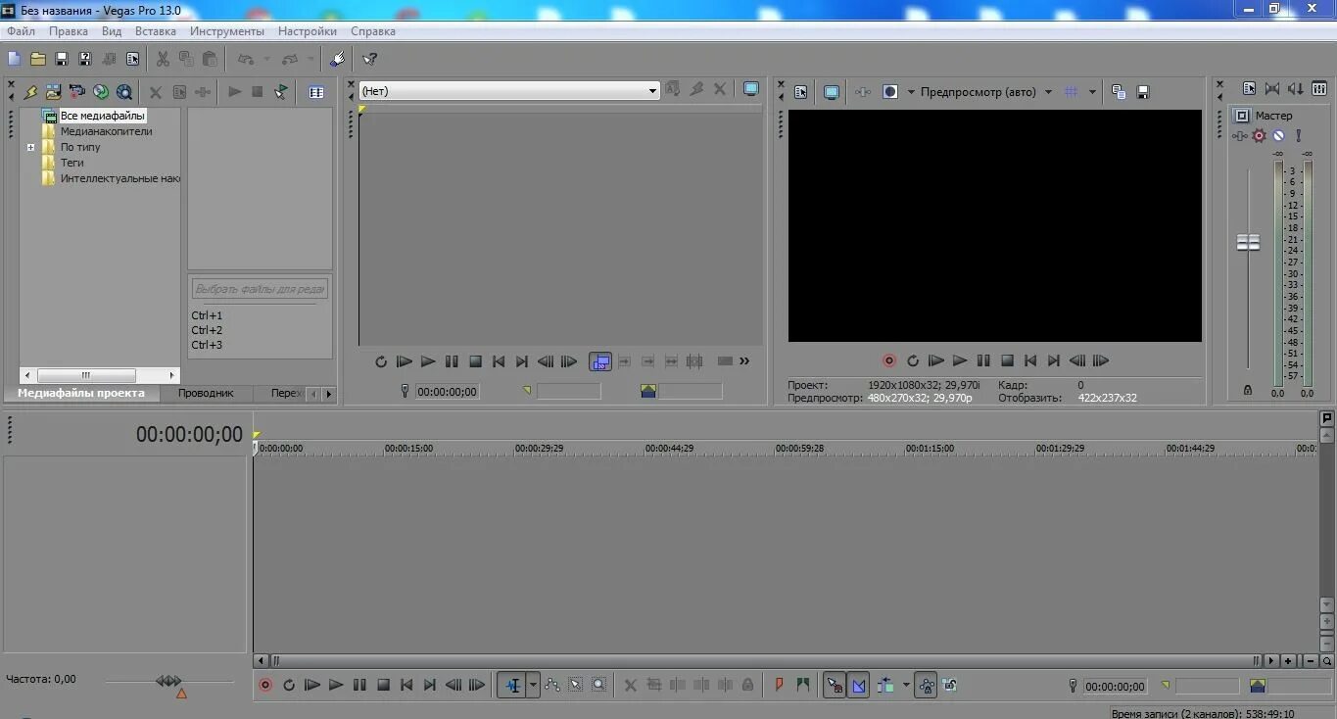Open the split screen view dropdown arrow

(911, 92)
